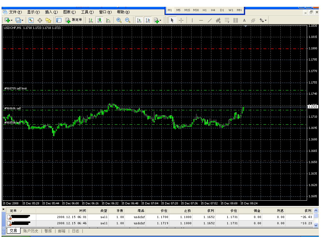
Task: Select the Crosshair cursor tool
Action: [181, 20]
